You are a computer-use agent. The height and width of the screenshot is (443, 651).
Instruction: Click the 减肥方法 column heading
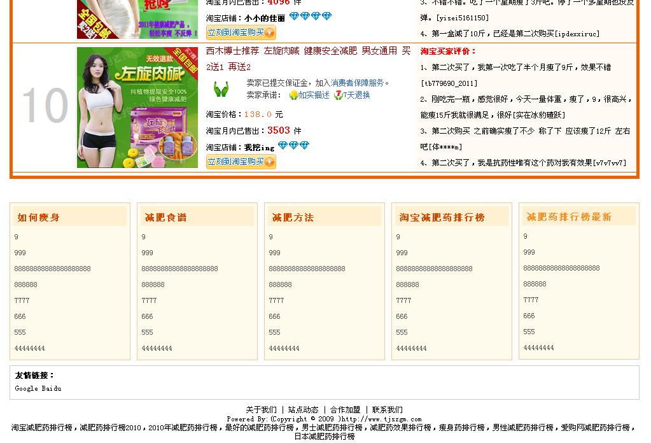(x=293, y=217)
